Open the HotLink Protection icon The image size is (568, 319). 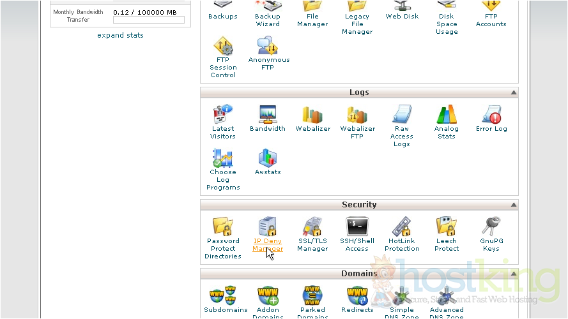[x=402, y=226]
